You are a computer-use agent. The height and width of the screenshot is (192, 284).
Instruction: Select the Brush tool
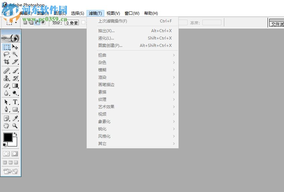(15, 71)
